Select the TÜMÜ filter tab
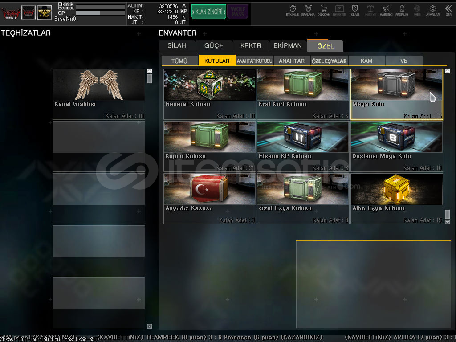This screenshot has height=342, width=456. pyautogui.click(x=179, y=61)
